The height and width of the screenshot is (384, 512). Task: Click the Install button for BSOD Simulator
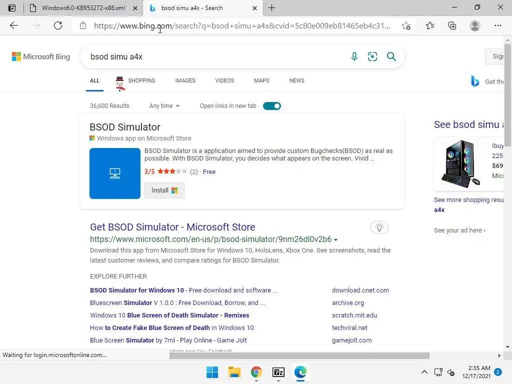(x=164, y=190)
